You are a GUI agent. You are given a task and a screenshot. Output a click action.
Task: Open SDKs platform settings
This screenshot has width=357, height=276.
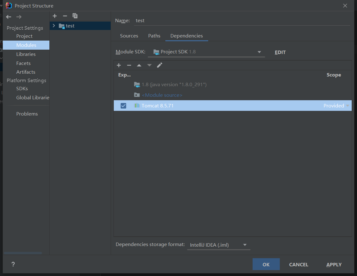coord(22,88)
